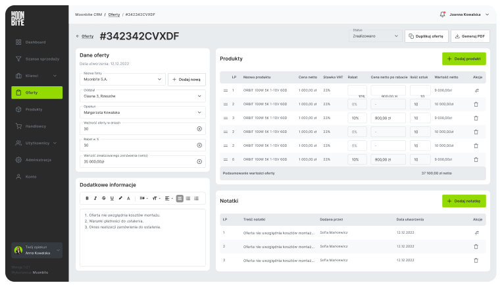Click the Dodaj produkt button
The width and height of the screenshot is (502, 287).
click(x=464, y=59)
